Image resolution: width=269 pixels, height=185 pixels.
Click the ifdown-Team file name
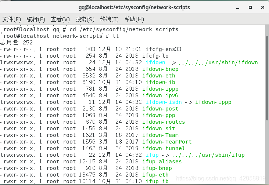pos(160,135)
